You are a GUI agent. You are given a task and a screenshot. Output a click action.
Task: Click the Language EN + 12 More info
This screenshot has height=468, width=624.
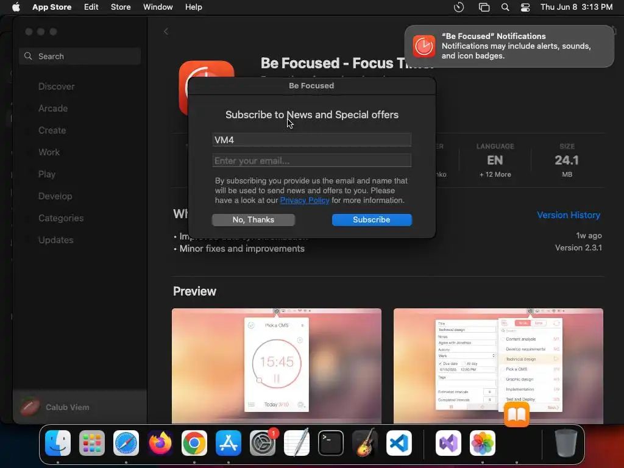point(495,160)
